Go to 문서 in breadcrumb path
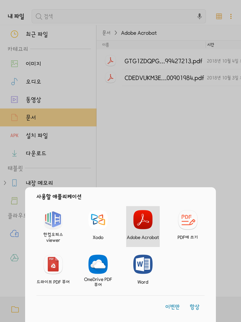Screen dimensions: 241x322 tap(106, 33)
